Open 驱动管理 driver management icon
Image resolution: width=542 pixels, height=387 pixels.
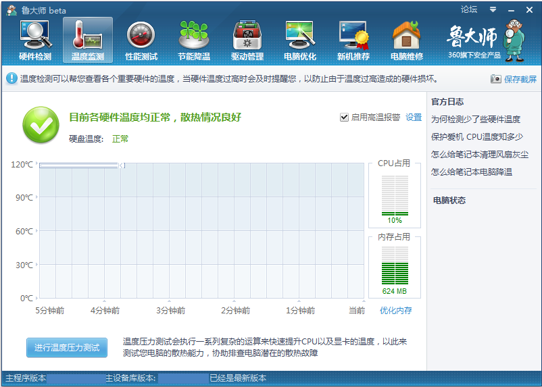[x=247, y=40]
